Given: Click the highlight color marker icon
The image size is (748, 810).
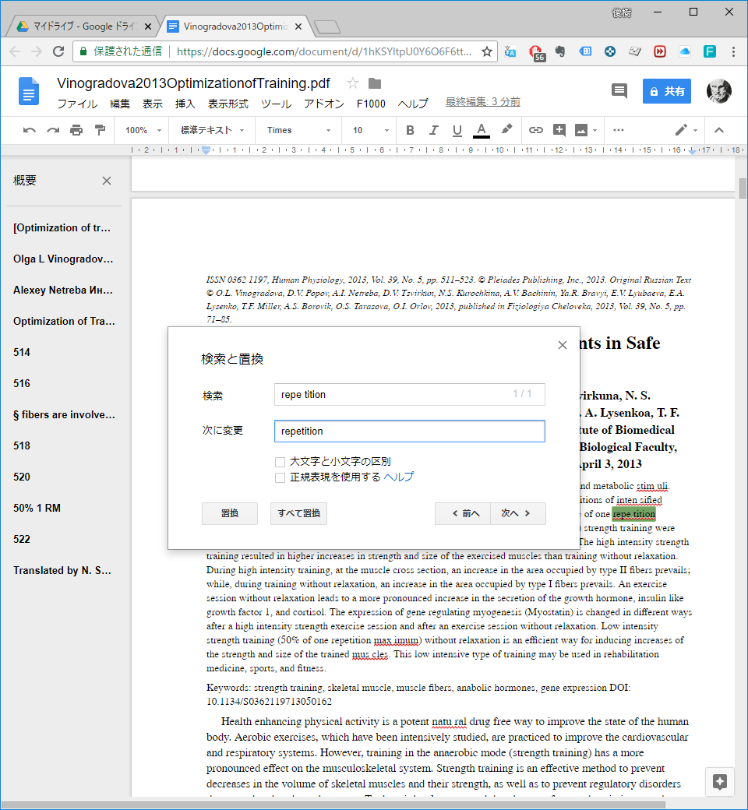Looking at the screenshot, I should click(x=506, y=130).
